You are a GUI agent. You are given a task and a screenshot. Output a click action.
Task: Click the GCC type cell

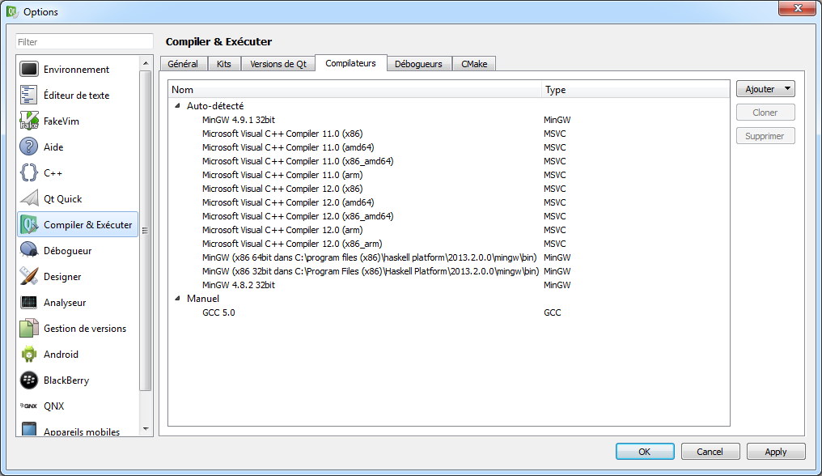click(553, 312)
